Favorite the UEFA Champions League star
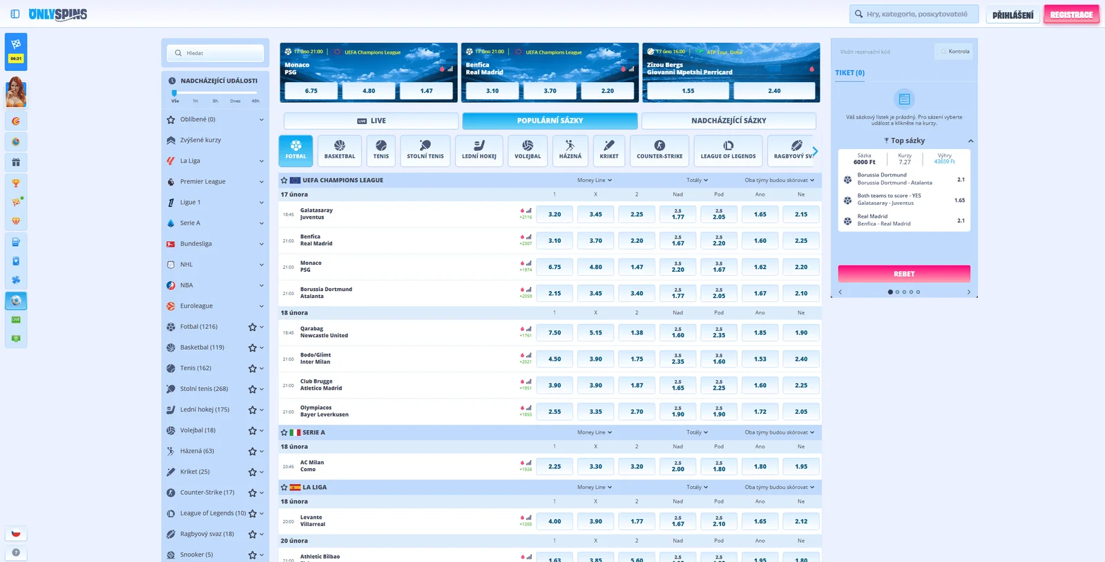 pyautogui.click(x=284, y=180)
